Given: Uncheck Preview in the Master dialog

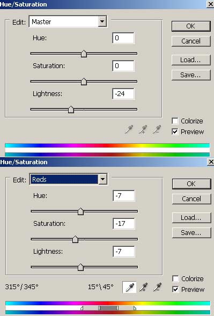Looking at the screenshot, I should [175, 131].
